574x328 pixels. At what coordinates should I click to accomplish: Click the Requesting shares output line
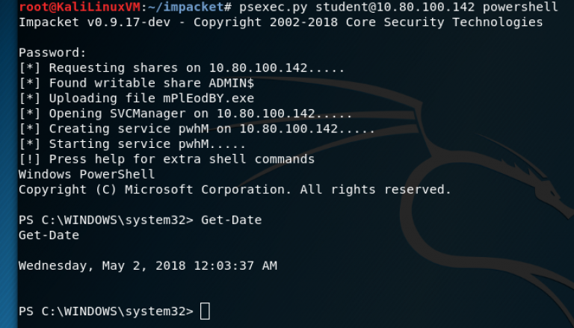pyautogui.click(x=182, y=68)
